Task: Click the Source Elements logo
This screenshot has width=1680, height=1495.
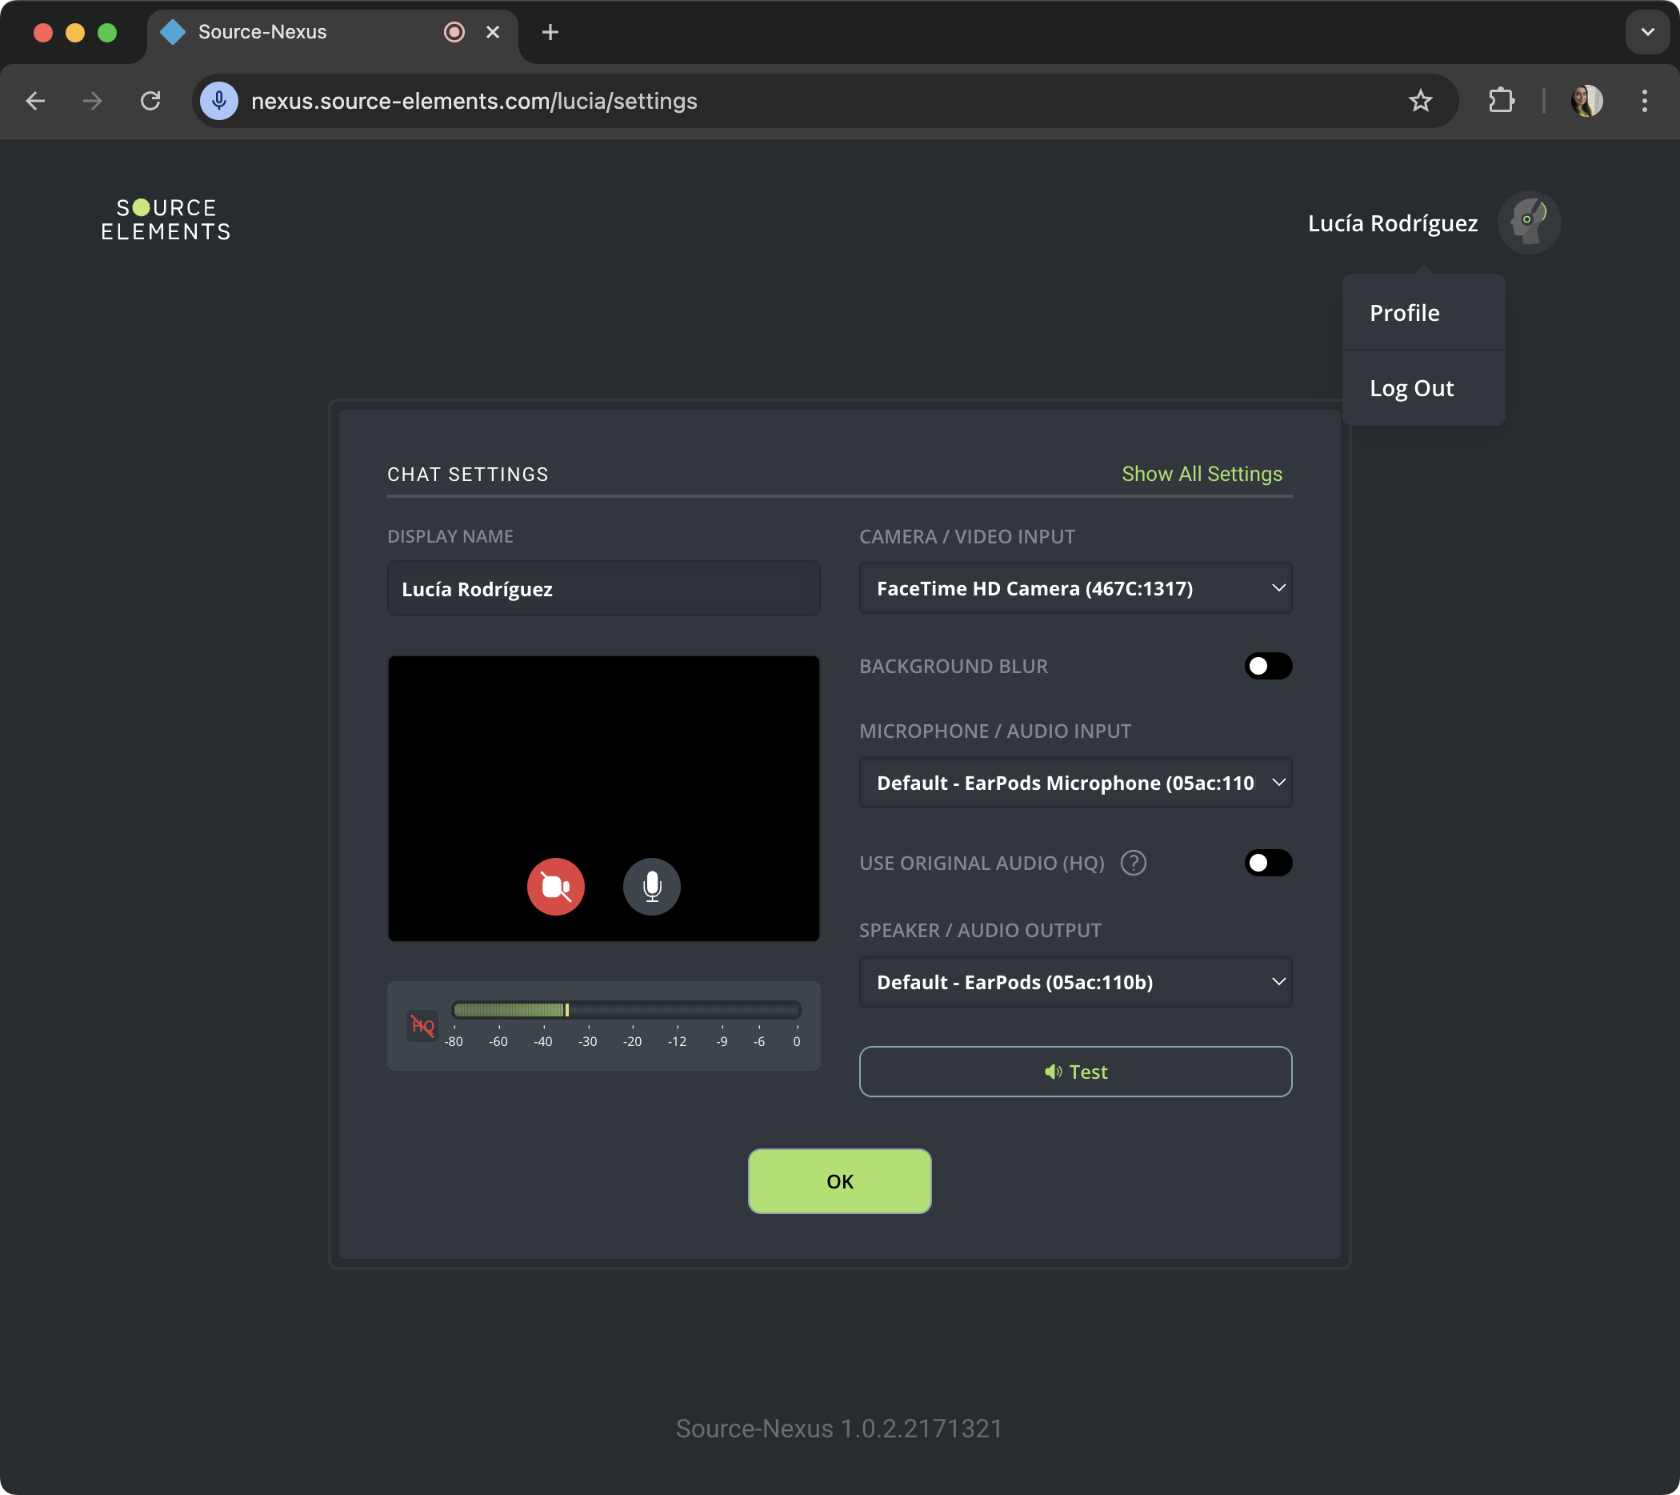Action: (166, 219)
